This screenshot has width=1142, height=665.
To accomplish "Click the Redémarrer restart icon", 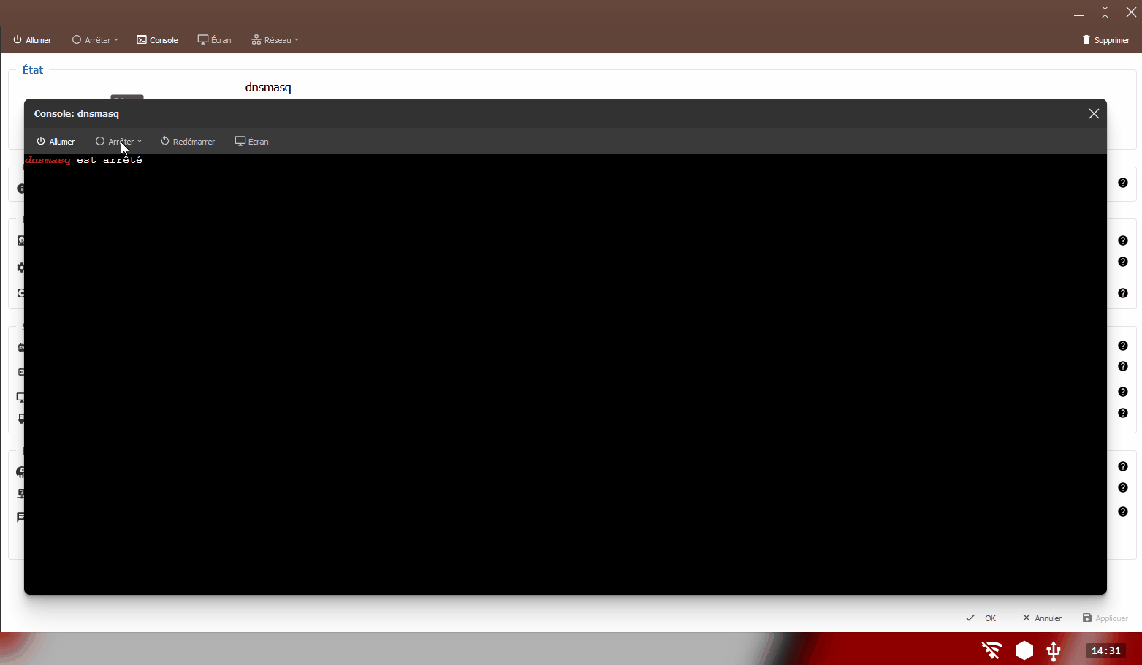I will point(164,141).
